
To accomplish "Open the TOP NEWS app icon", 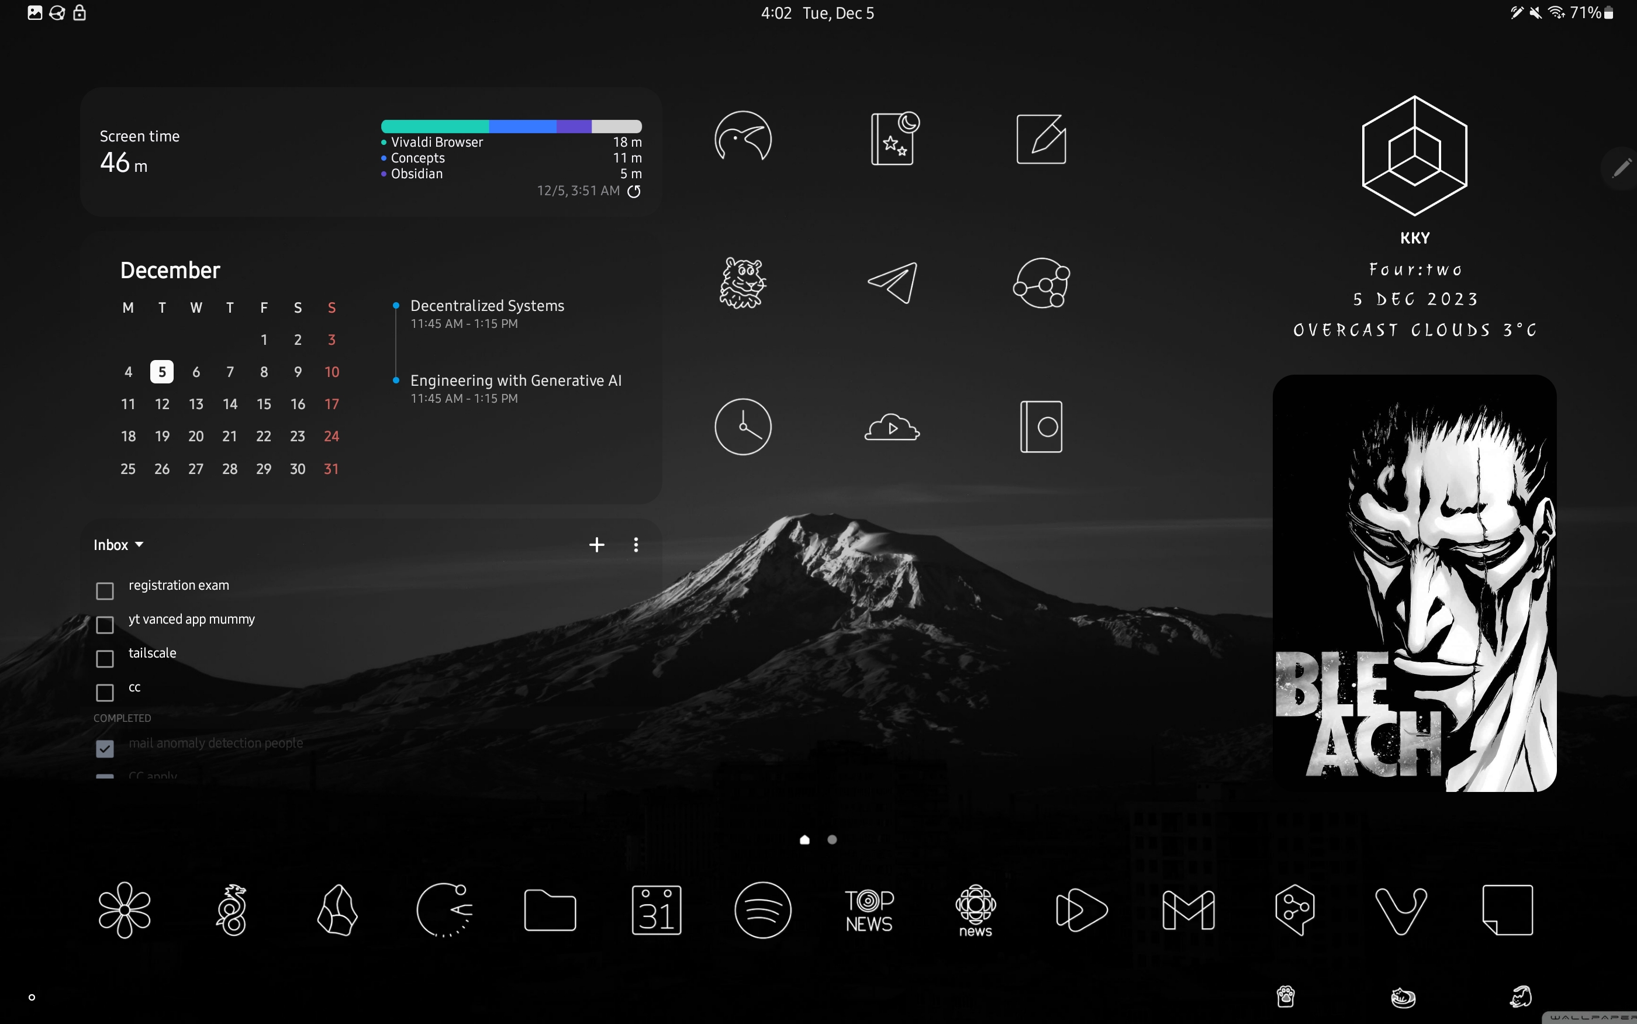I will coord(869,909).
